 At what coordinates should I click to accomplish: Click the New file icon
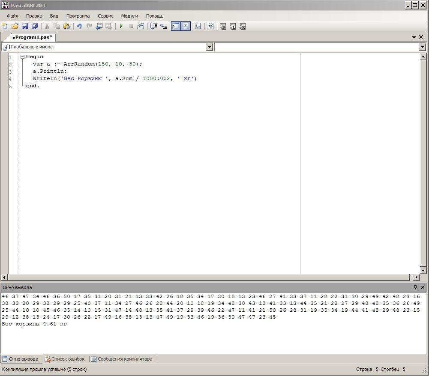tap(5, 26)
